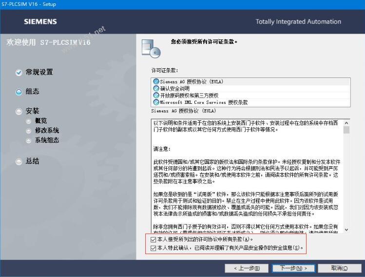Image resolution: width=365 pixels, height=277 pixels.
Task: Click the small bullet for 修改系统
Action: click(29, 131)
